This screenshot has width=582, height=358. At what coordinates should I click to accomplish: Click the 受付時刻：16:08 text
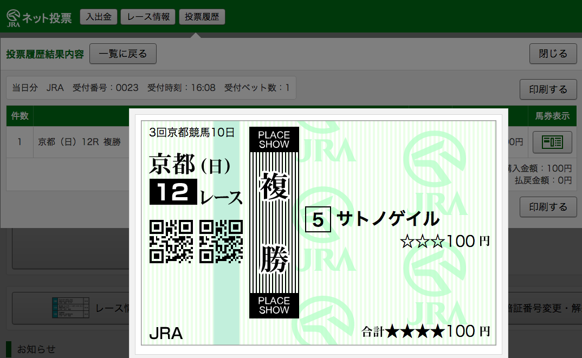click(182, 88)
